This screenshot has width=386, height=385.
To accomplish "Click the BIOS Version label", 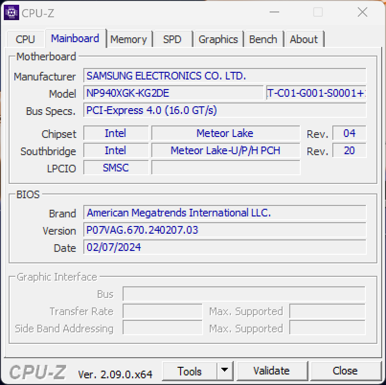I will pyautogui.click(x=59, y=231).
